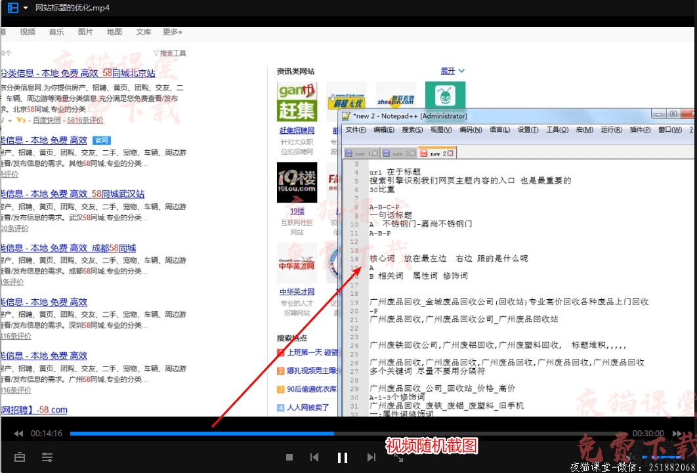Click the 赶集 ganji site logo
The image size is (697, 473).
[297, 102]
